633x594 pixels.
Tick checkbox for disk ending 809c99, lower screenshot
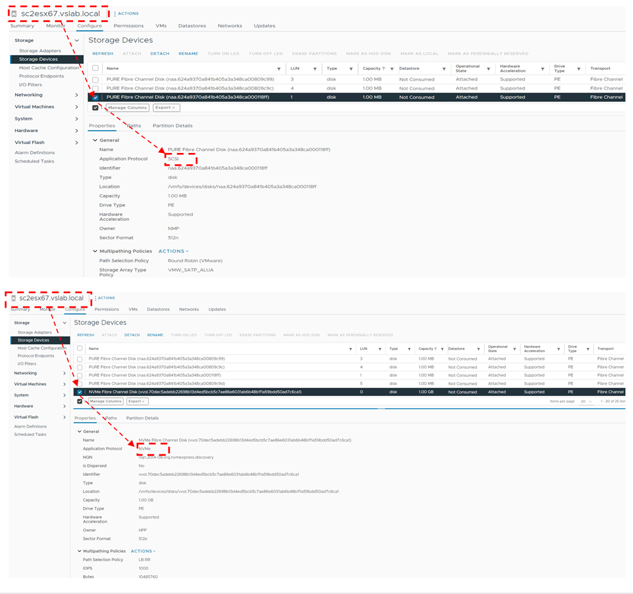pyautogui.click(x=79, y=359)
